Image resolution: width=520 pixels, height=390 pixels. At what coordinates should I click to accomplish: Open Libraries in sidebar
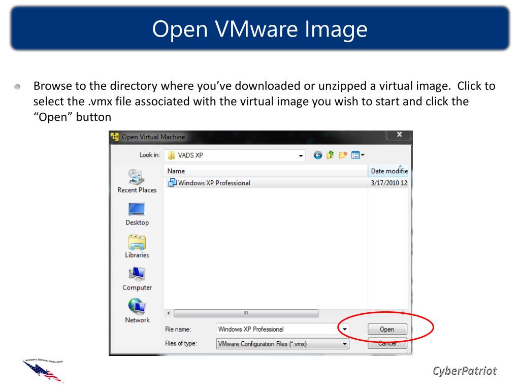point(137,246)
